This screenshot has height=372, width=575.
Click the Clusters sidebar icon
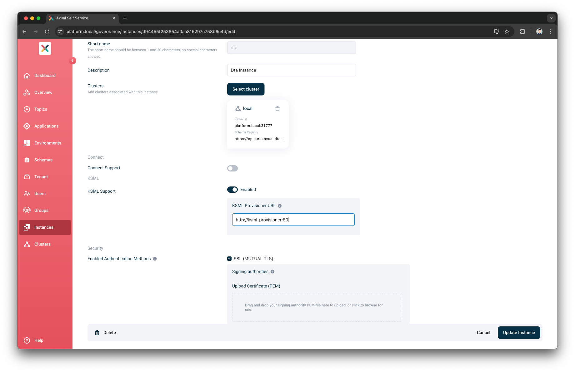pyautogui.click(x=27, y=244)
